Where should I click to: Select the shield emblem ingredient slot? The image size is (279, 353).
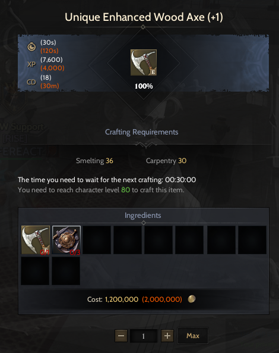66,240
